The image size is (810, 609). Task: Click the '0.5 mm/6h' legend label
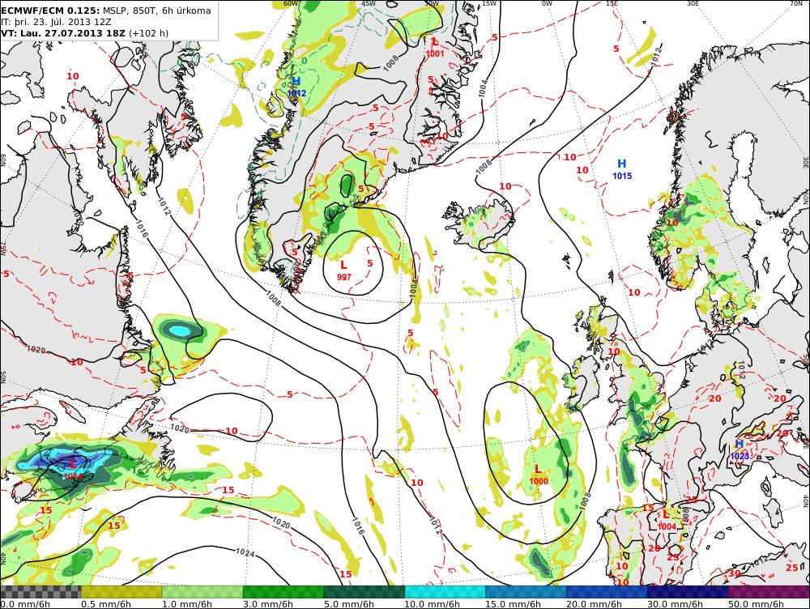pos(106,604)
